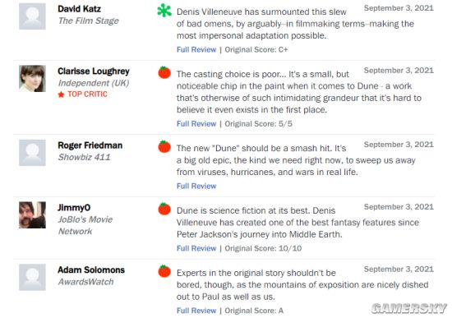Open the Full Review link for David Katz
452x318 pixels.
pos(196,49)
